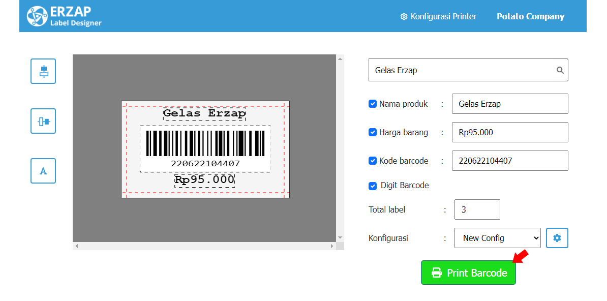Toggle the Digit Barcode checkbox

point(373,186)
